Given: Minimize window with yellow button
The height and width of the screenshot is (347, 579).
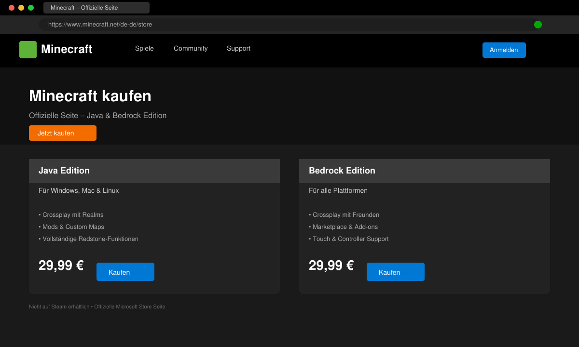Looking at the screenshot, I should [x=21, y=8].
